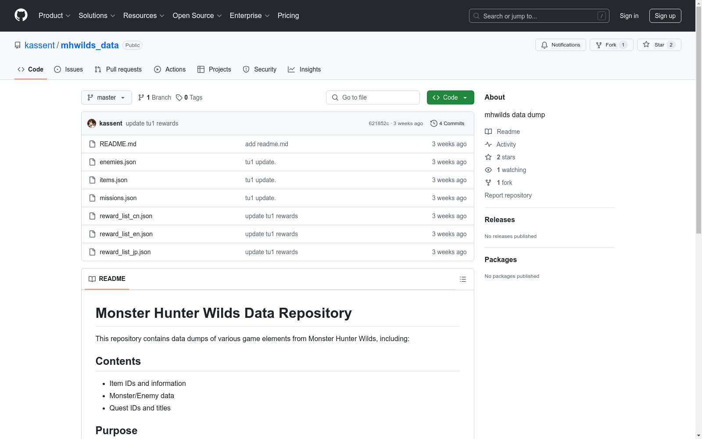
Task: Open the enemies.json file
Action: [118, 162]
